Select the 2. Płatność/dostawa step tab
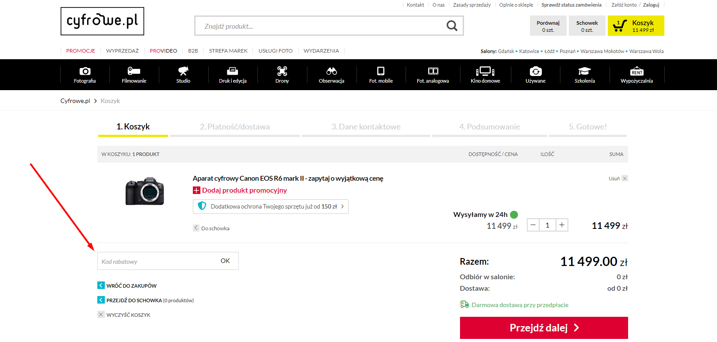This screenshot has width=717, height=342. tap(235, 127)
